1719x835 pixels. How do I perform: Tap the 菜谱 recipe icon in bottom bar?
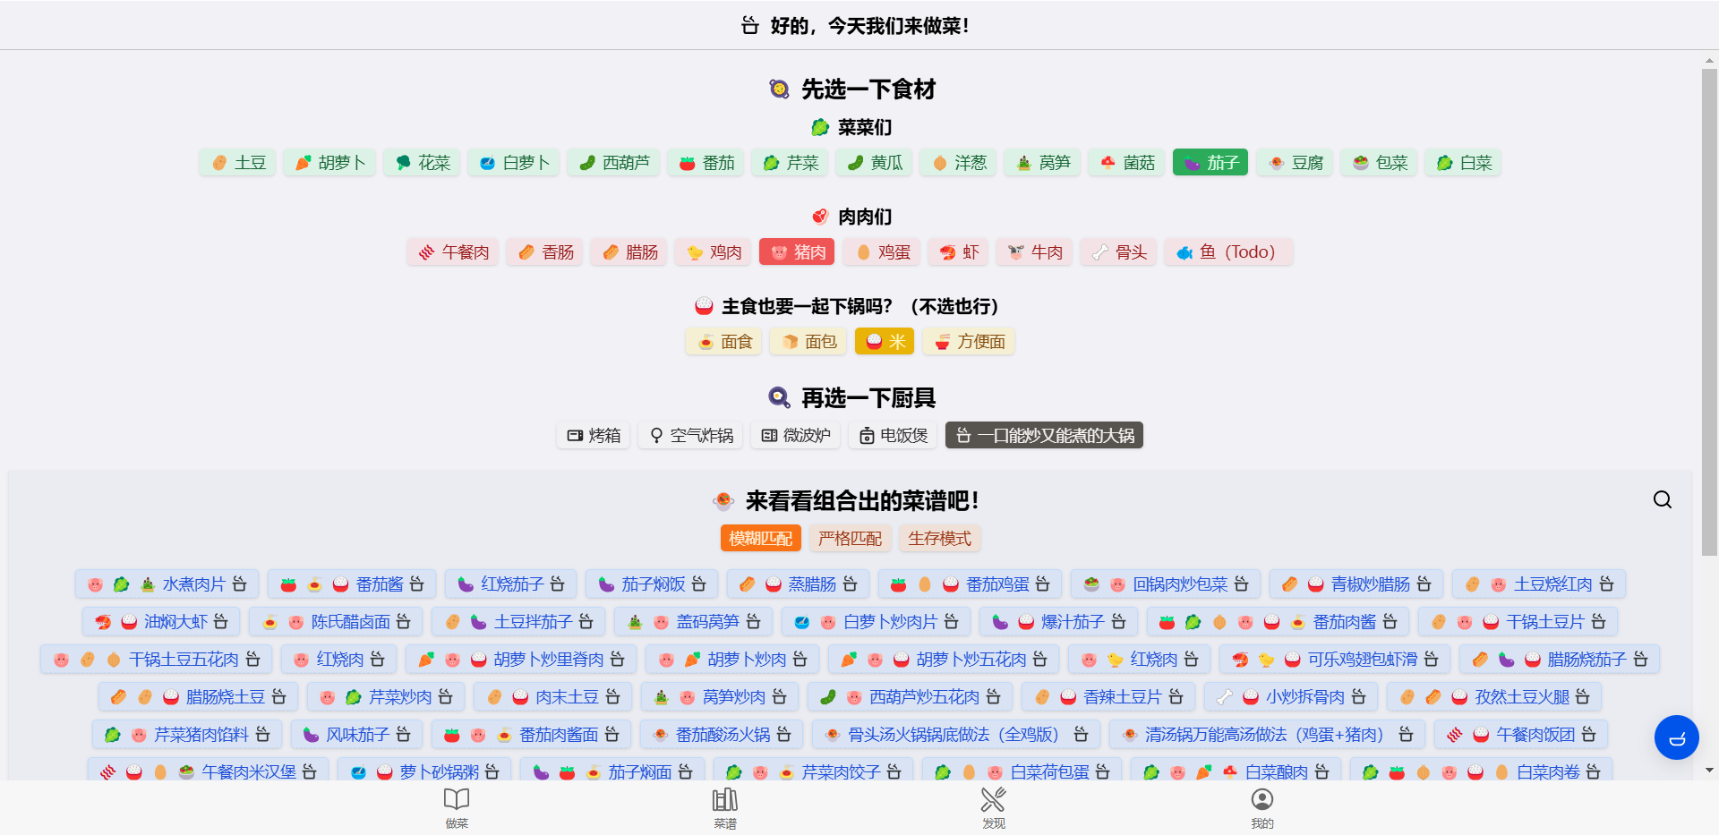point(725,800)
